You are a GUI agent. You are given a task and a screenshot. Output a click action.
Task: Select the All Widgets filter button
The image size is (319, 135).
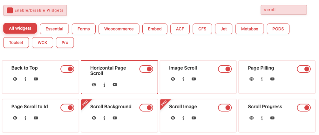[20, 28]
